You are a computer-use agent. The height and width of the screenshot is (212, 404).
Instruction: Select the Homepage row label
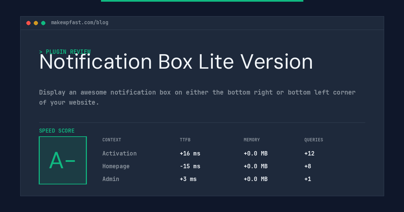[x=116, y=166]
